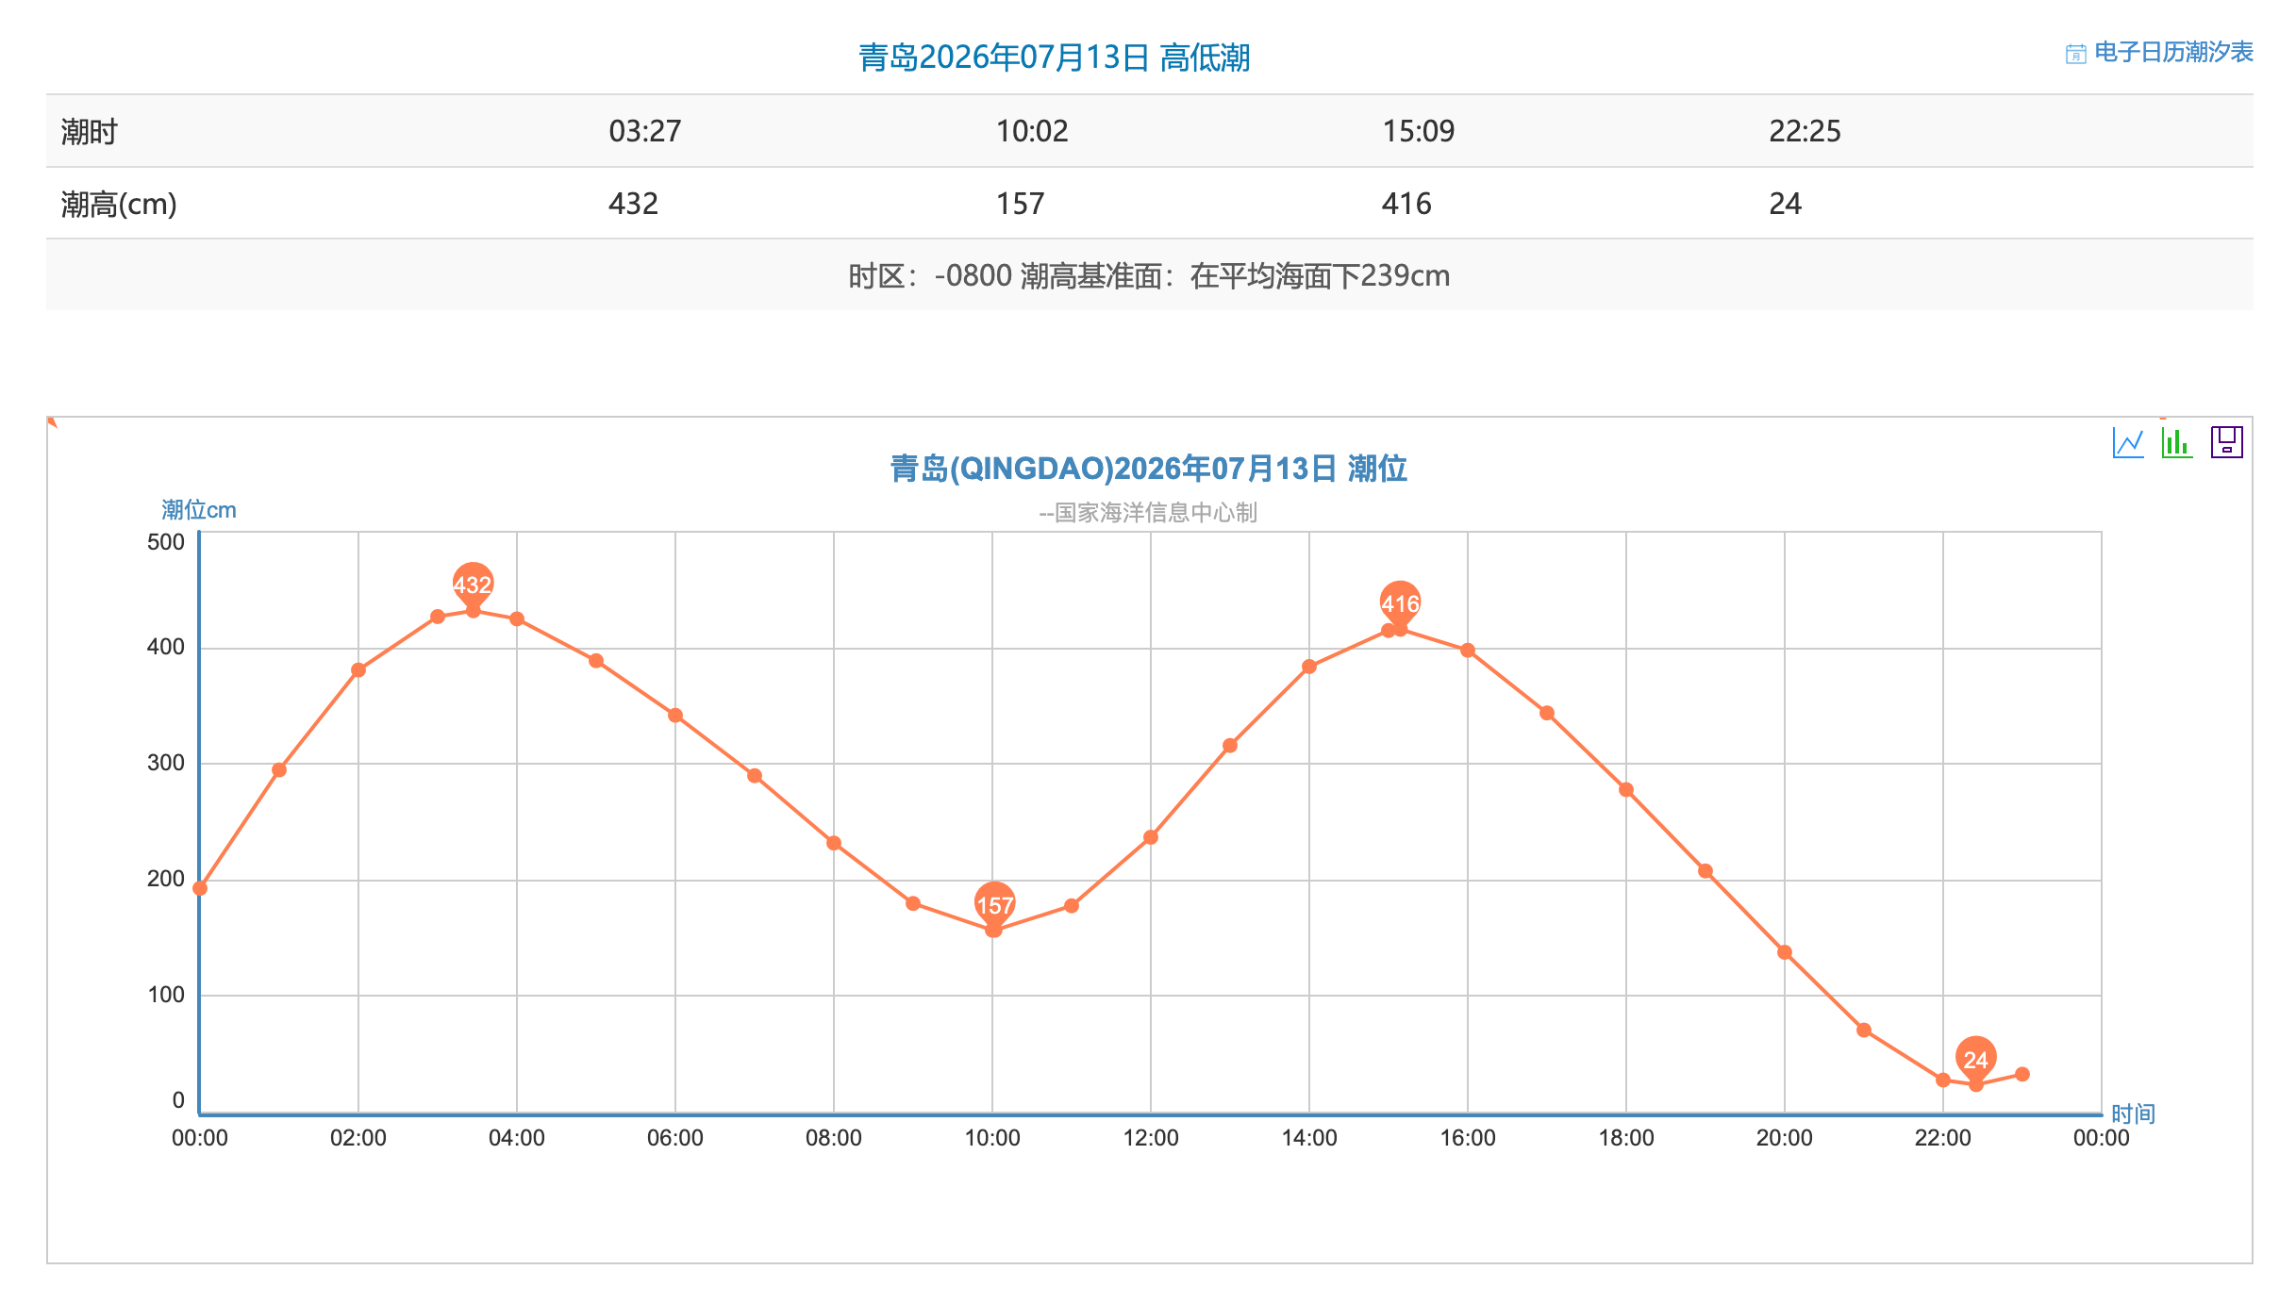This screenshot has width=2296, height=1303.
Task: Save chart as image icon
Action: pos(2227,442)
